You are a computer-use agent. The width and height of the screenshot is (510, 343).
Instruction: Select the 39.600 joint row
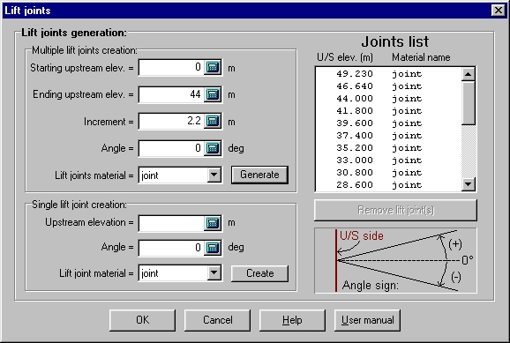coord(388,123)
